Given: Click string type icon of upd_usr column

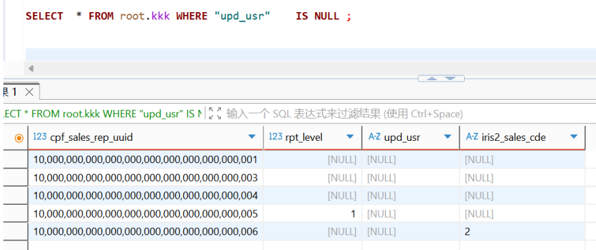Looking at the screenshot, I should (x=374, y=137).
